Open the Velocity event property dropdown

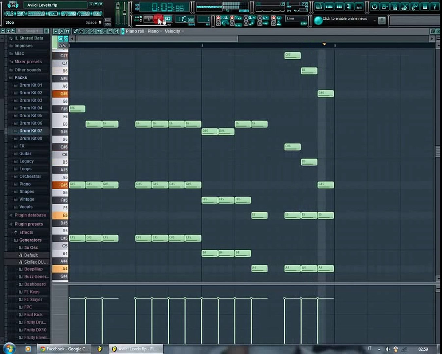tap(174, 31)
